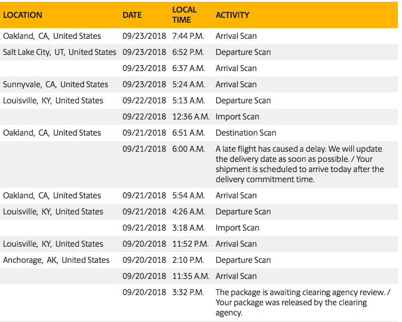Select the 11:35 A.M. time cell
The width and height of the screenshot is (402, 322).
point(191,277)
